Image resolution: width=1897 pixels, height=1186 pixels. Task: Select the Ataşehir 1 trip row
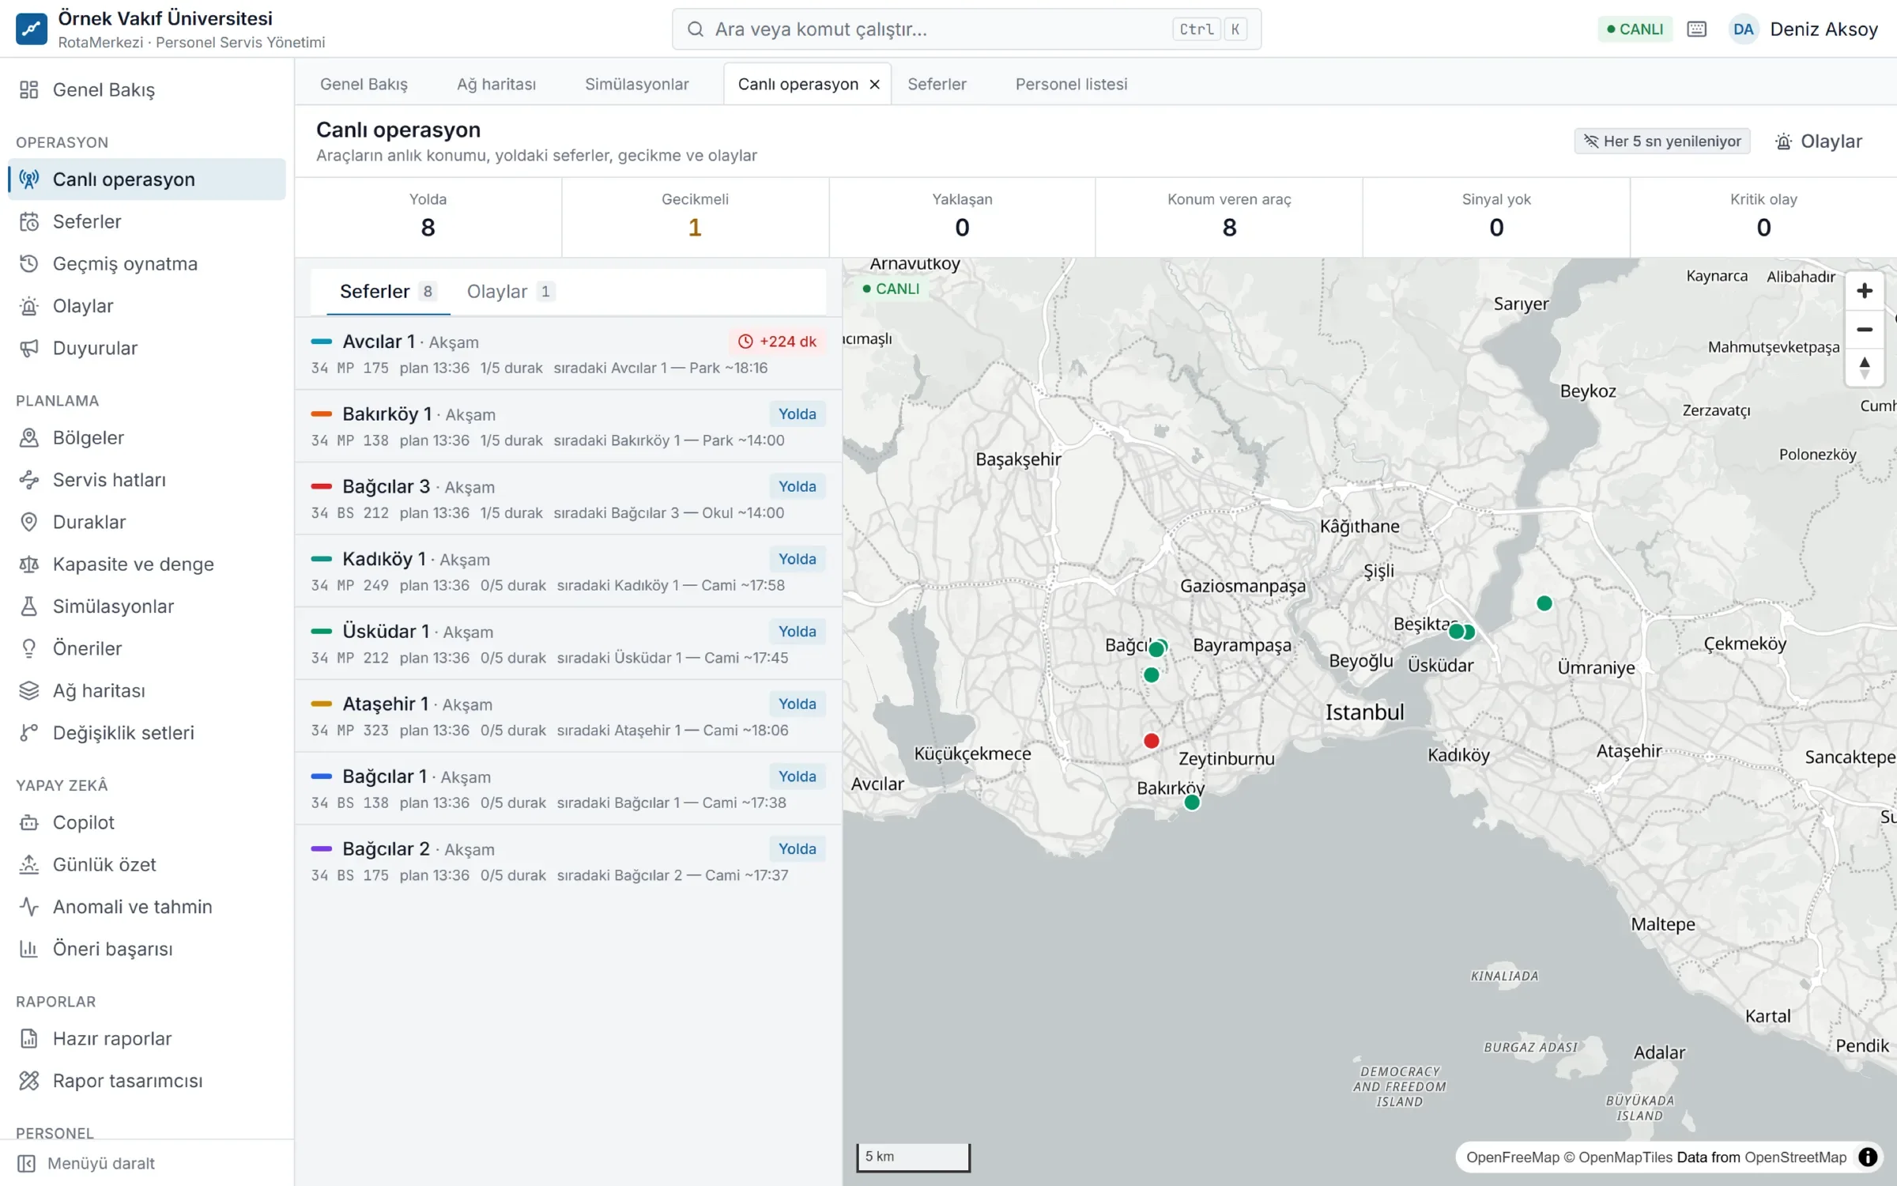tap(568, 716)
